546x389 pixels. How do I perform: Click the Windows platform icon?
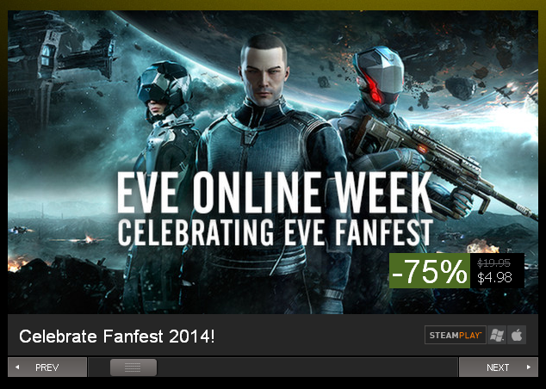(497, 335)
